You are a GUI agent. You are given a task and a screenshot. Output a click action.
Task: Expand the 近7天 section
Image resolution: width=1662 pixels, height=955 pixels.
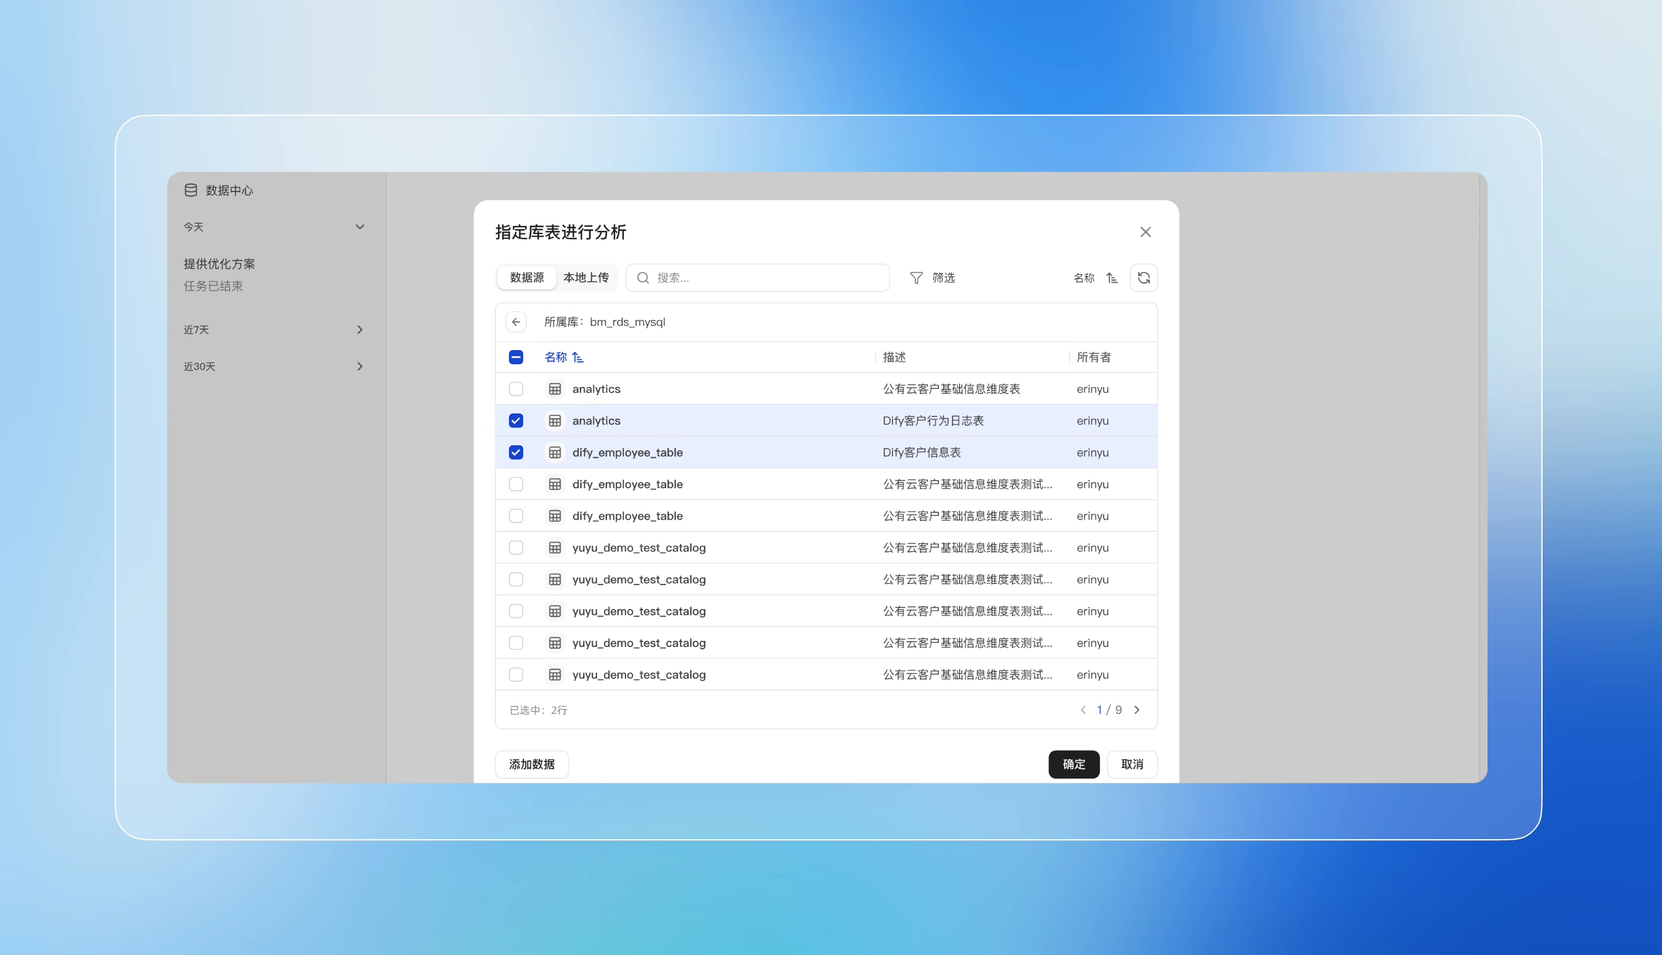tap(360, 330)
